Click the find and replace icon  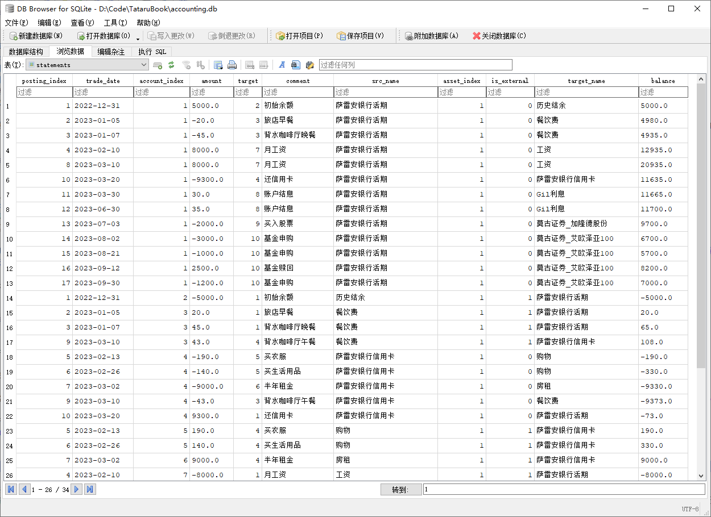[310, 65]
